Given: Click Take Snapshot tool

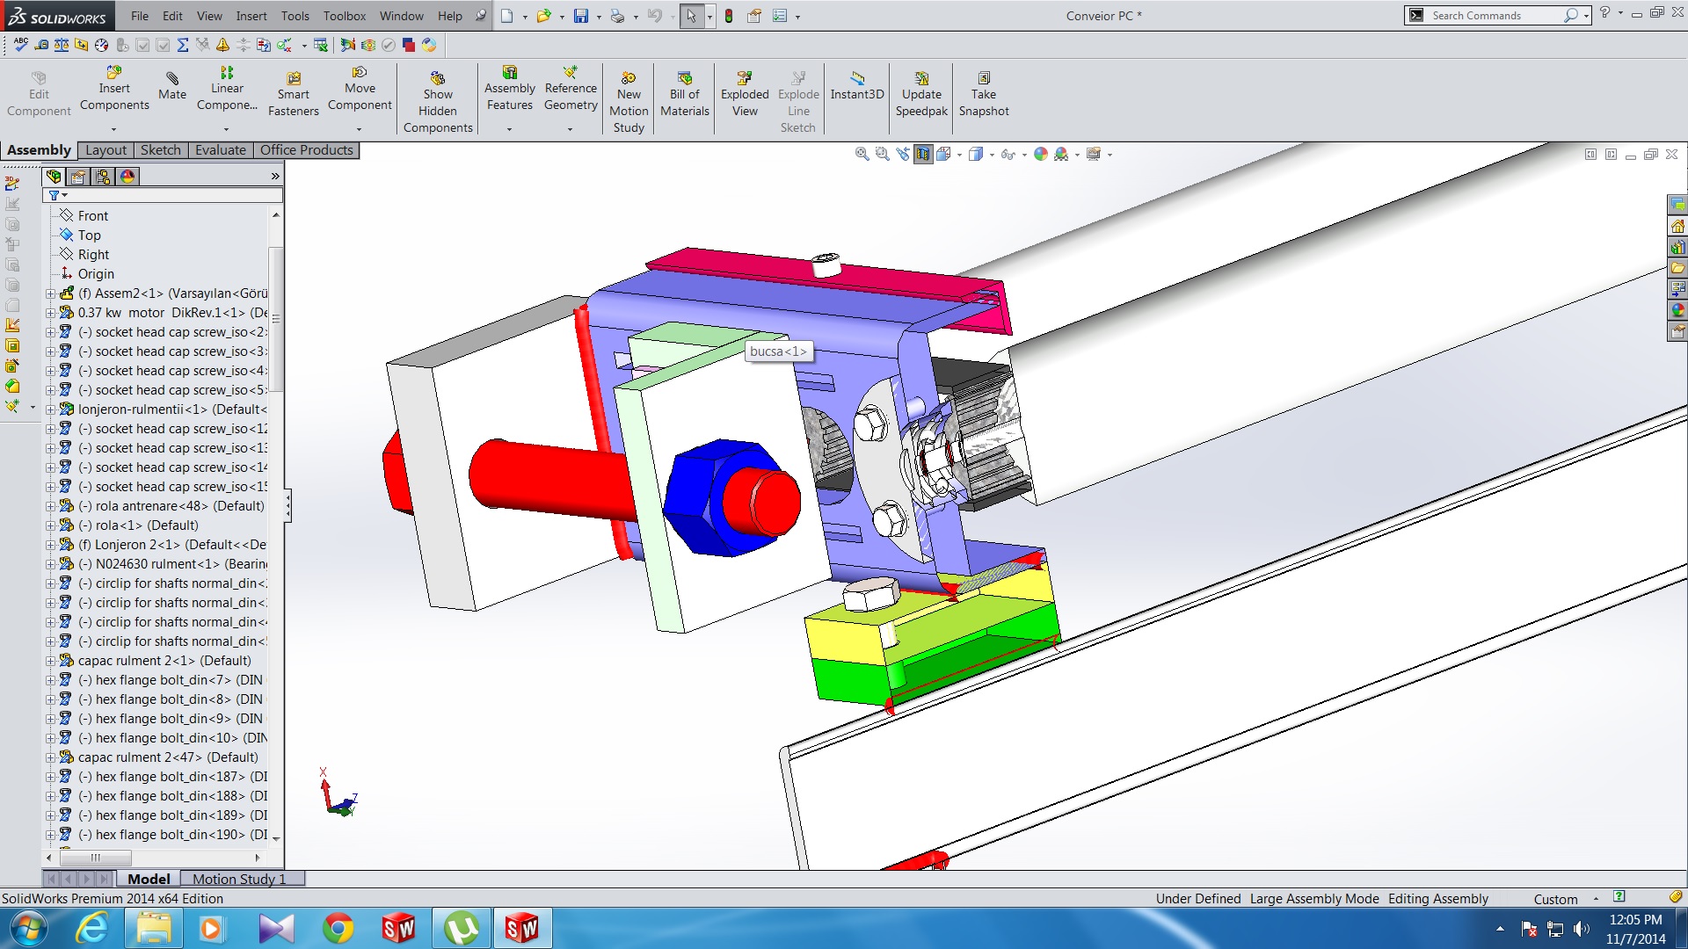Looking at the screenshot, I should (983, 93).
